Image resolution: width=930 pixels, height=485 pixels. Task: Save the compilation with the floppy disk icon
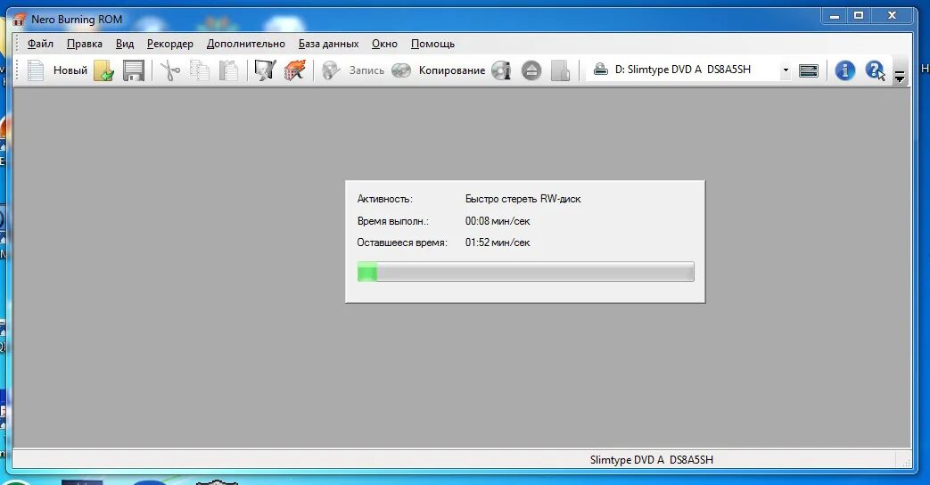click(134, 70)
